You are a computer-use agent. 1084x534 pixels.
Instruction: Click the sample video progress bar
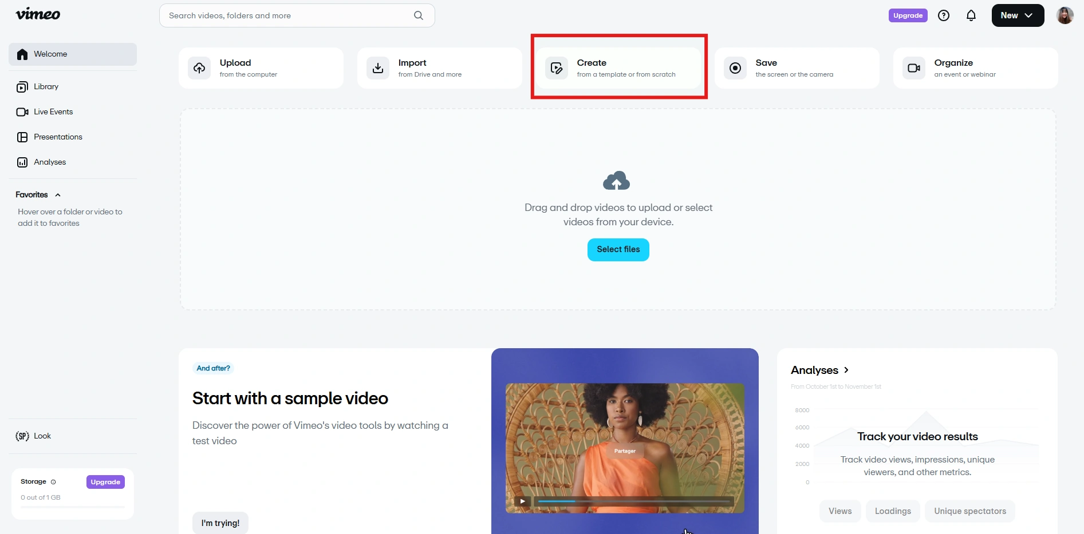pyautogui.click(x=634, y=501)
